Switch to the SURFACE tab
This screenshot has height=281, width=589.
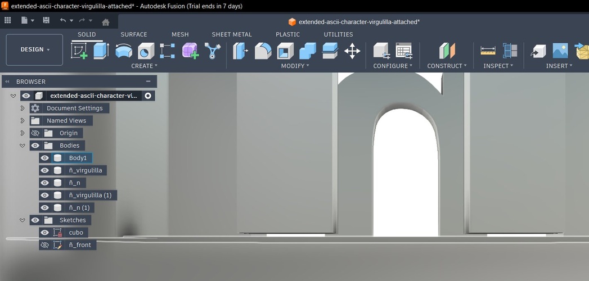(x=134, y=34)
